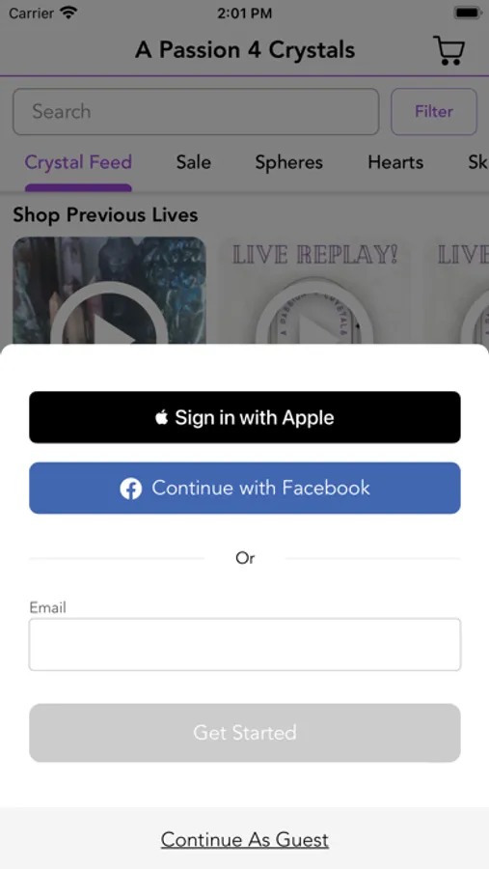Click the Filter button
This screenshot has width=489, height=869.
pyautogui.click(x=434, y=111)
